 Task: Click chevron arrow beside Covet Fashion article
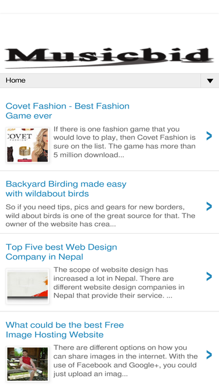coord(209,136)
